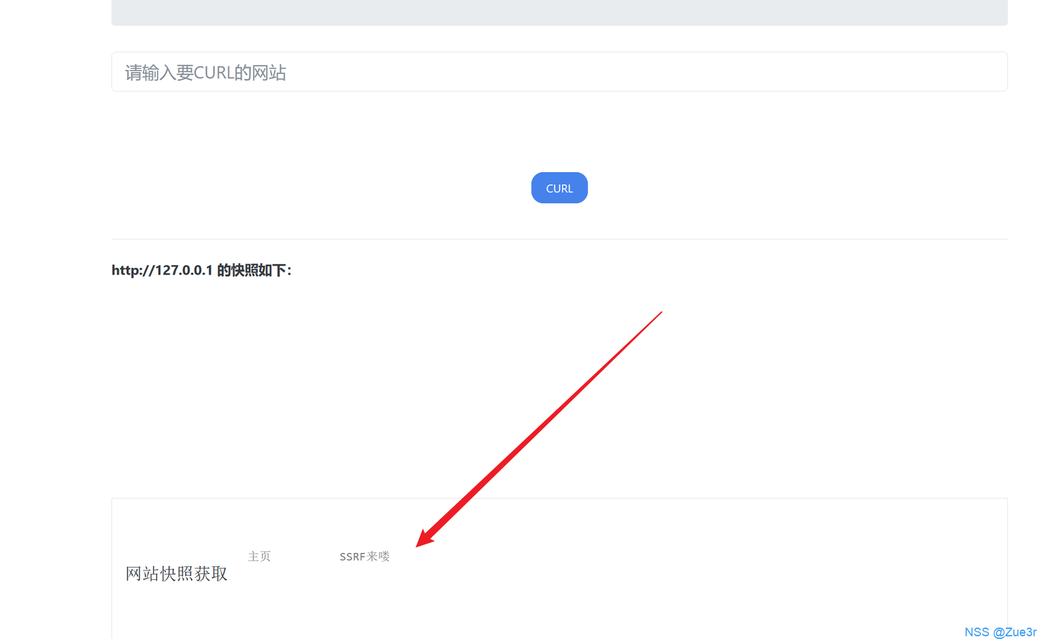
Task: Click the red arrow's pointed head
Action: (423, 540)
